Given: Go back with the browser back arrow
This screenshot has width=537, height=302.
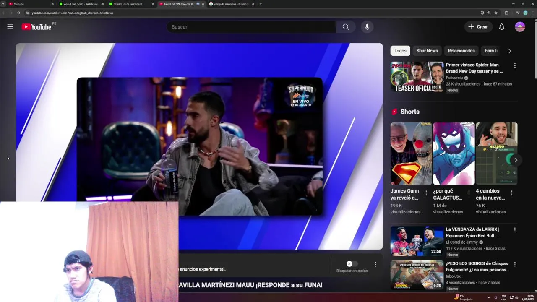Looking at the screenshot, I should tap(4, 13).
